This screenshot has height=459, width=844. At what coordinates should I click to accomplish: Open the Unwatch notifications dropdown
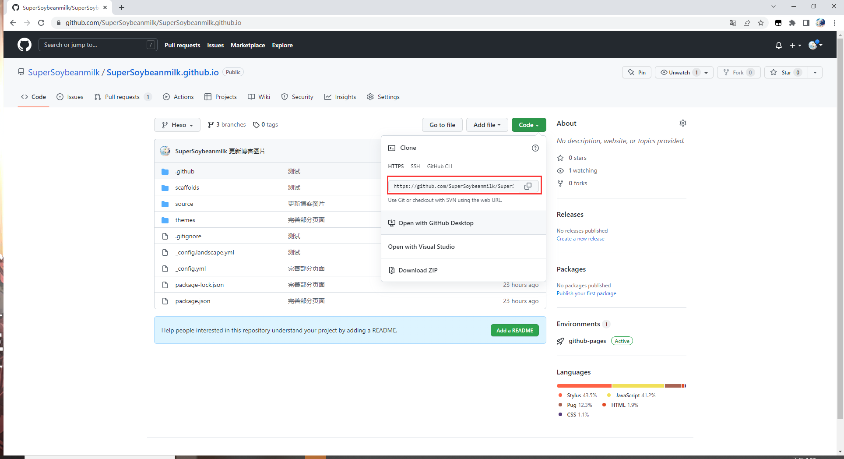click(684, 72)
